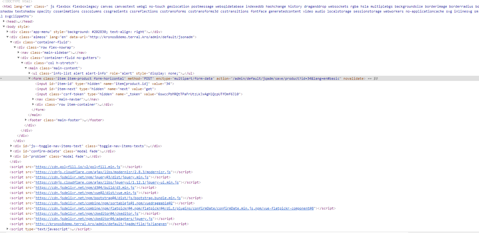The image size is (479, 233).
Task: Expand the head element node
Action: (4, 21)
